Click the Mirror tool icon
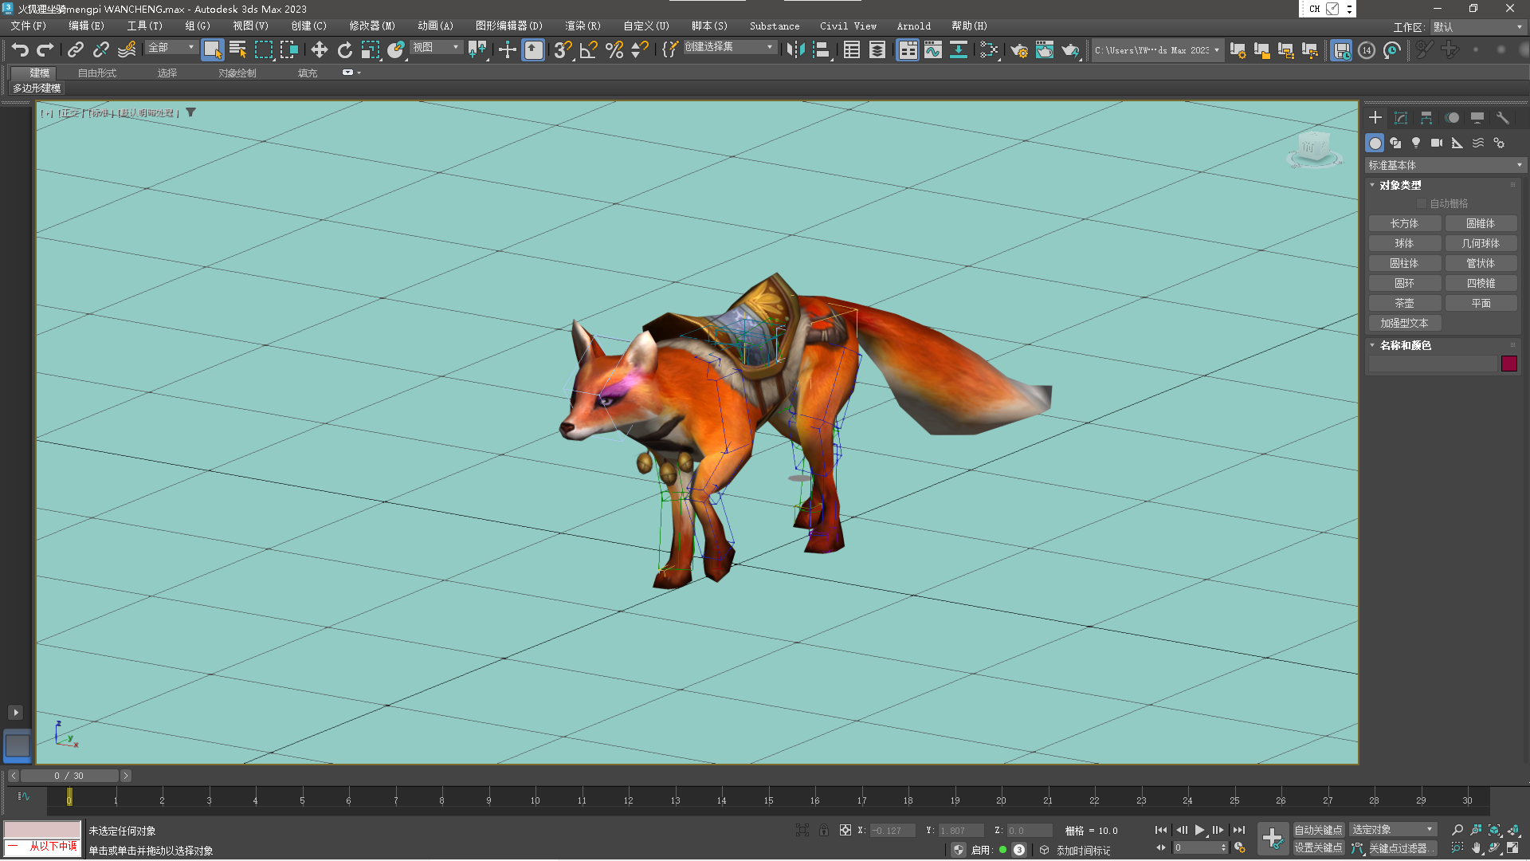 [794, 49]
